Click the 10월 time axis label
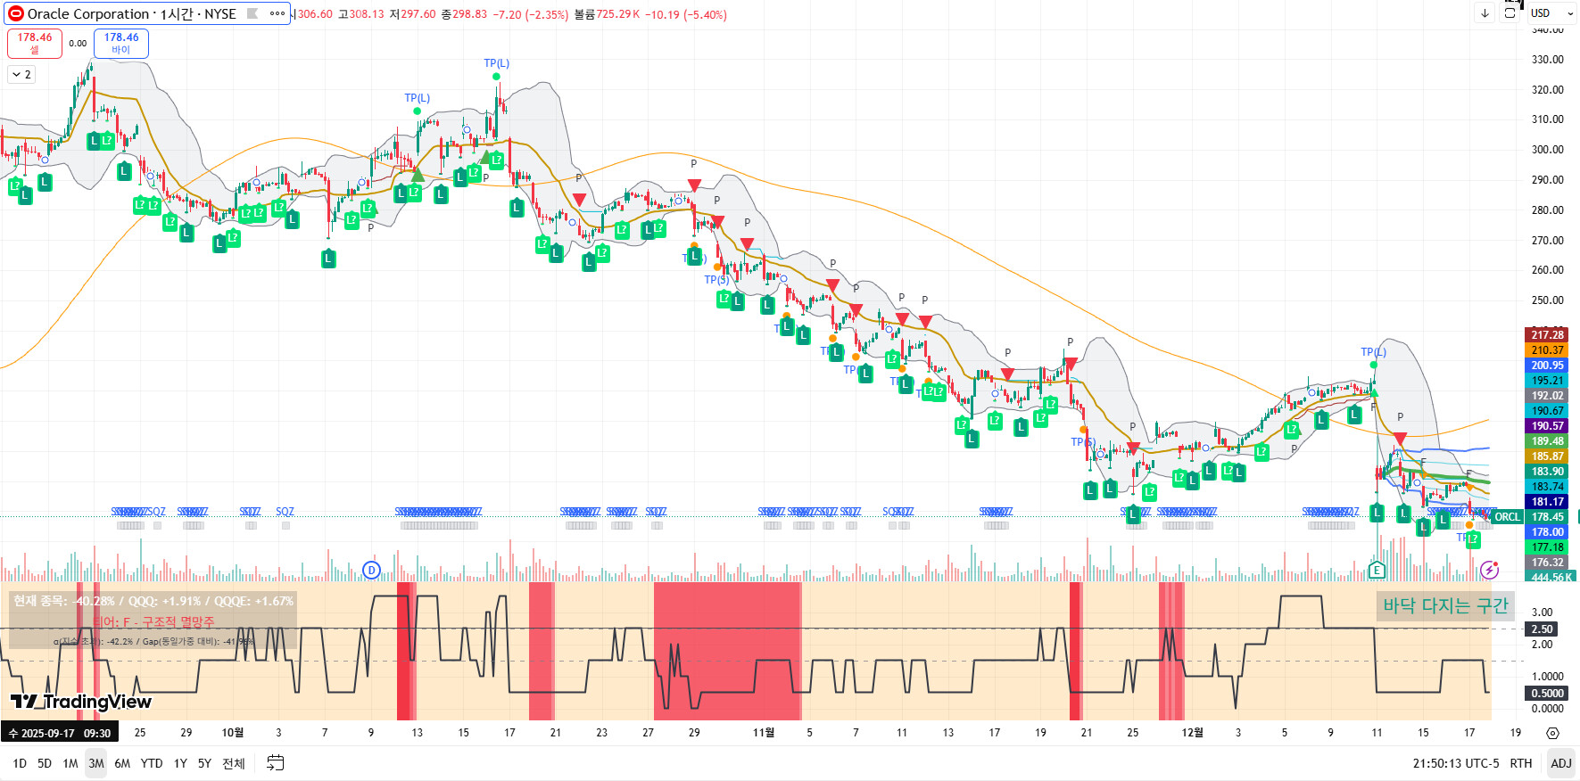 coord(233,733)
